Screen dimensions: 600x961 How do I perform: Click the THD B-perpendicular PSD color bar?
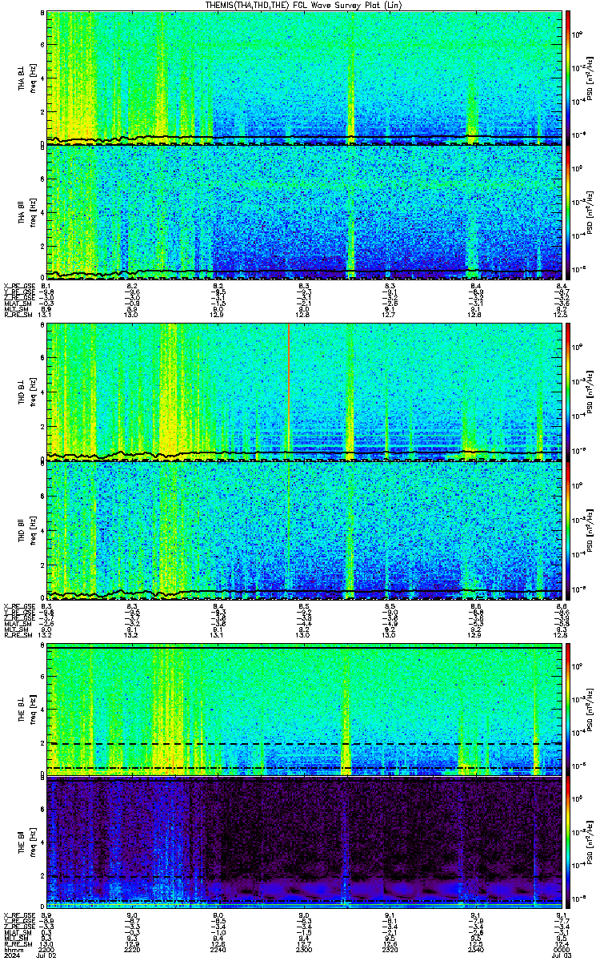(x=568, y=394)
